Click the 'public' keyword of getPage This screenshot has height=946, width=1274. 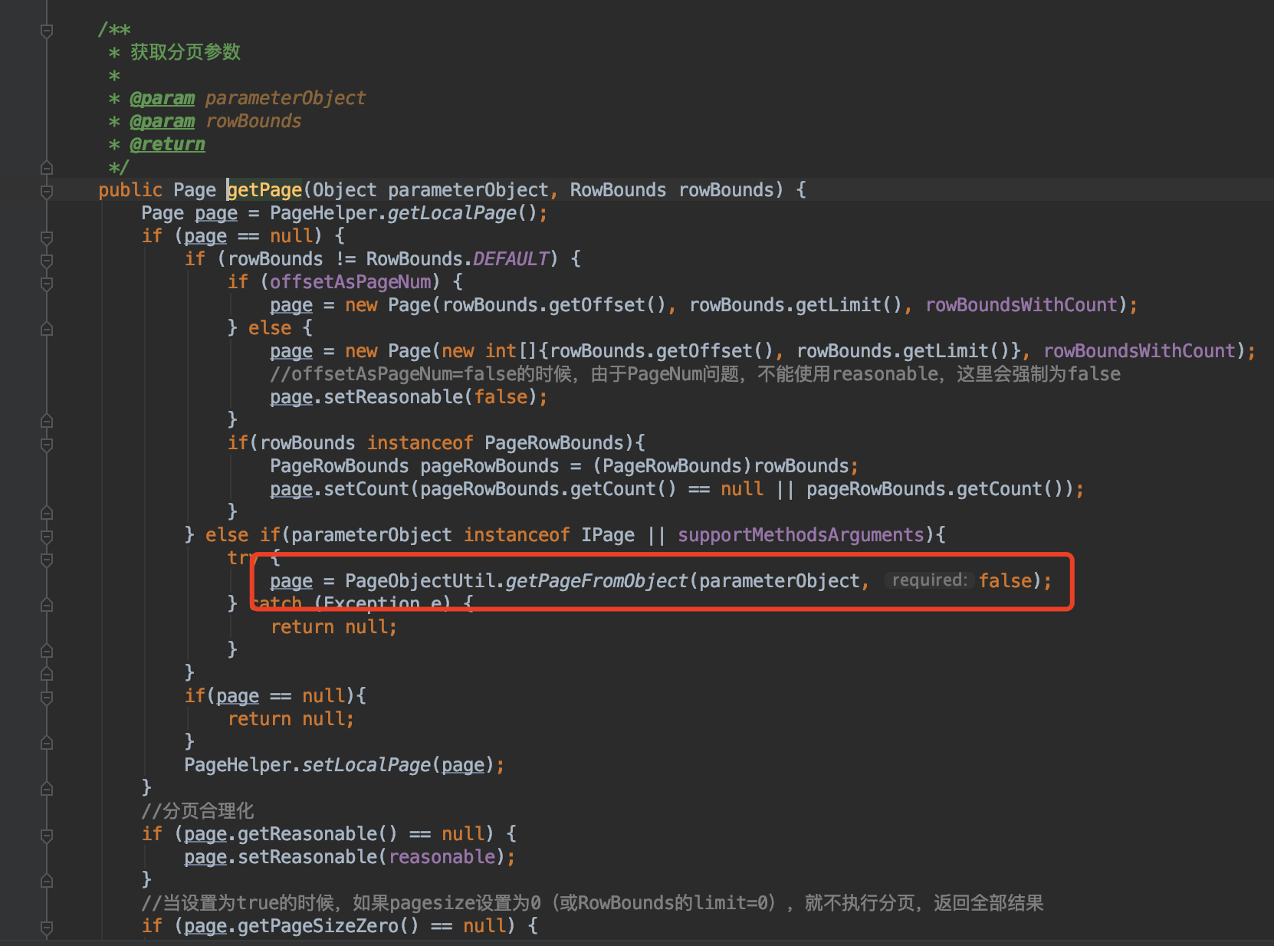[x=130, y=189]
